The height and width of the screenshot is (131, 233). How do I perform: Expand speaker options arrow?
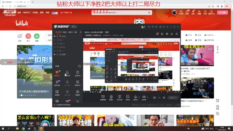(x=147, y=97)
